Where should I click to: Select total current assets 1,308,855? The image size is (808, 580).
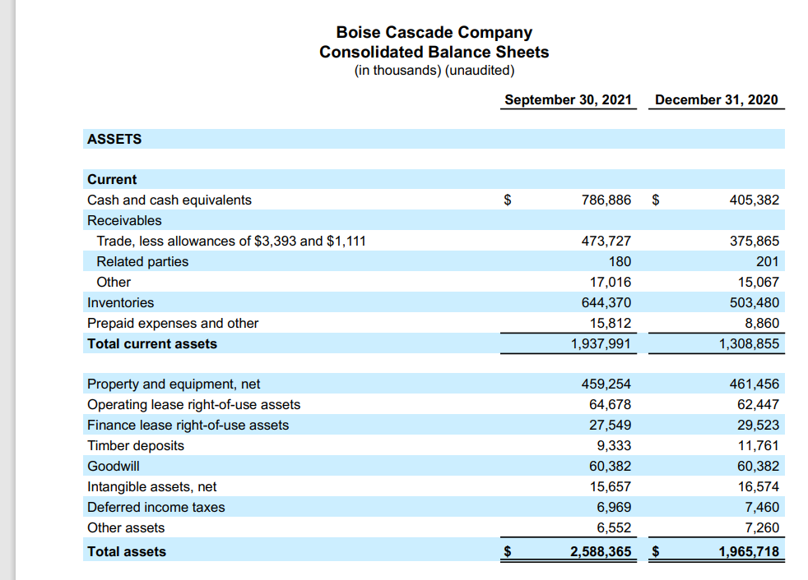pyautogui.click(x=750, y=343)
